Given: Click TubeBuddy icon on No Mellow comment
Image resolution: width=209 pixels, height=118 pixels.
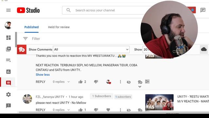Looking at the screenshot, I should (x=140, y=110).
